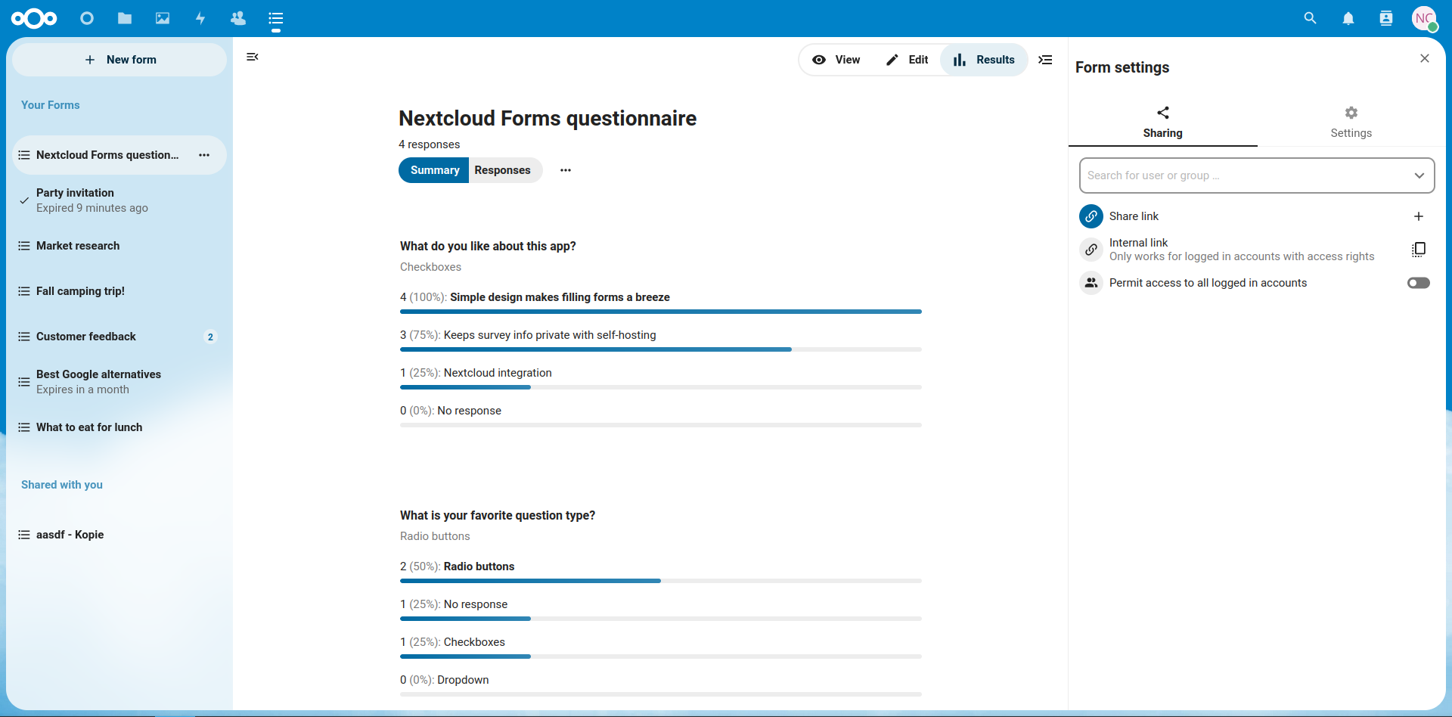This screenshot has width=1452, height=717.
Task: Click the 'Your Forms' section heading
Action: pos(51,105)
